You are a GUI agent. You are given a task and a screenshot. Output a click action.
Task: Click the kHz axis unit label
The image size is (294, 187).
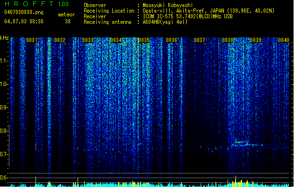coord(4,38)
